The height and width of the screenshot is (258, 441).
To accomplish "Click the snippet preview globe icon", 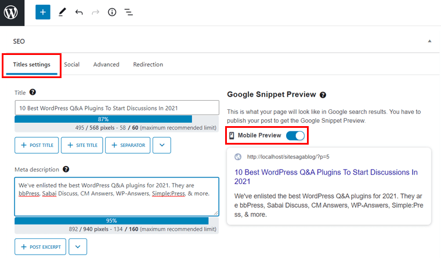I will click(x=238, y=157).
